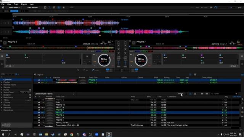The image size is (244, 137).
Task: Click the left deck play button
Action: coord(95,65)
